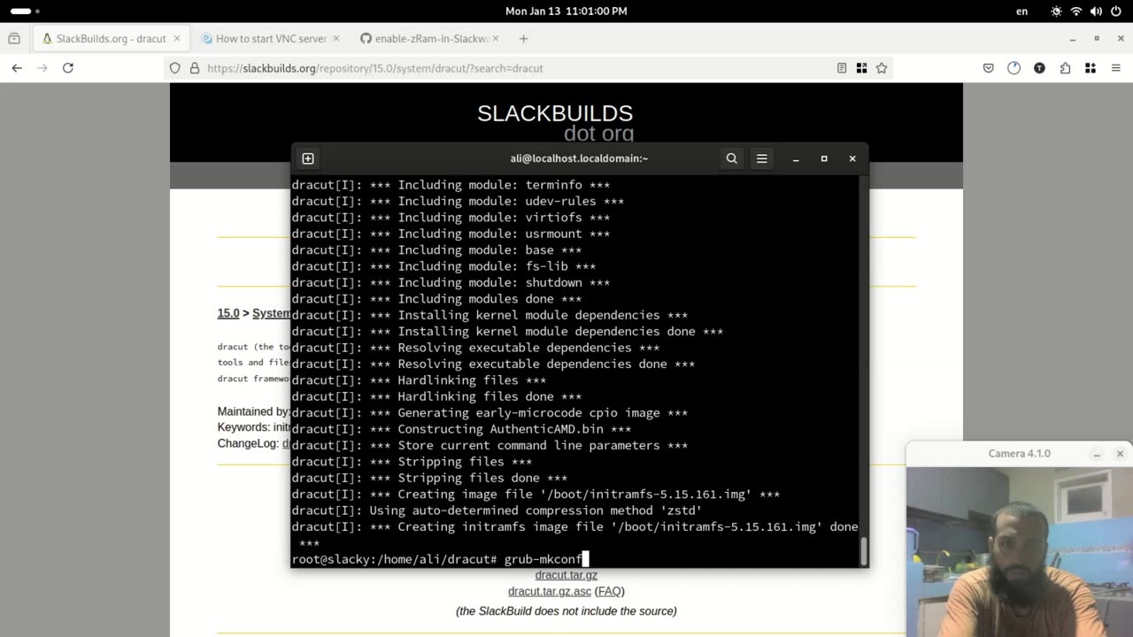Close the SlackBuilds.org - dracut tab
The width and height of the screenshot is (1133, 637).
coord(177,39)
